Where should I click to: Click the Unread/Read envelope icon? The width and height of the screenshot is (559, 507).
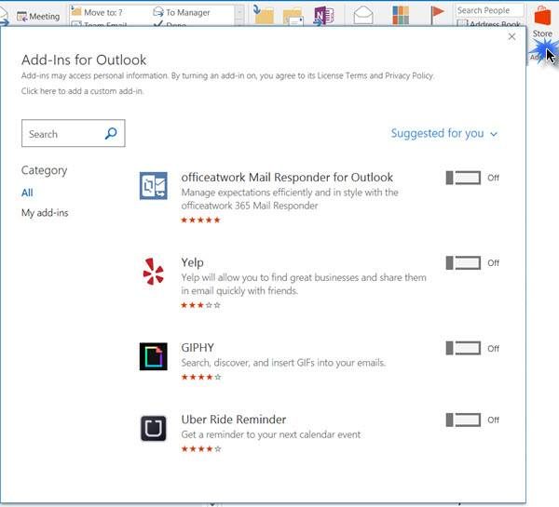pyautogui.click(x=363, y=17)
